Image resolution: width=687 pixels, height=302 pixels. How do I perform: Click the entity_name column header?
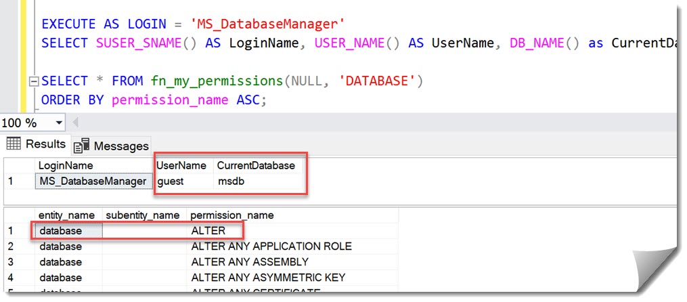point(67,215)
